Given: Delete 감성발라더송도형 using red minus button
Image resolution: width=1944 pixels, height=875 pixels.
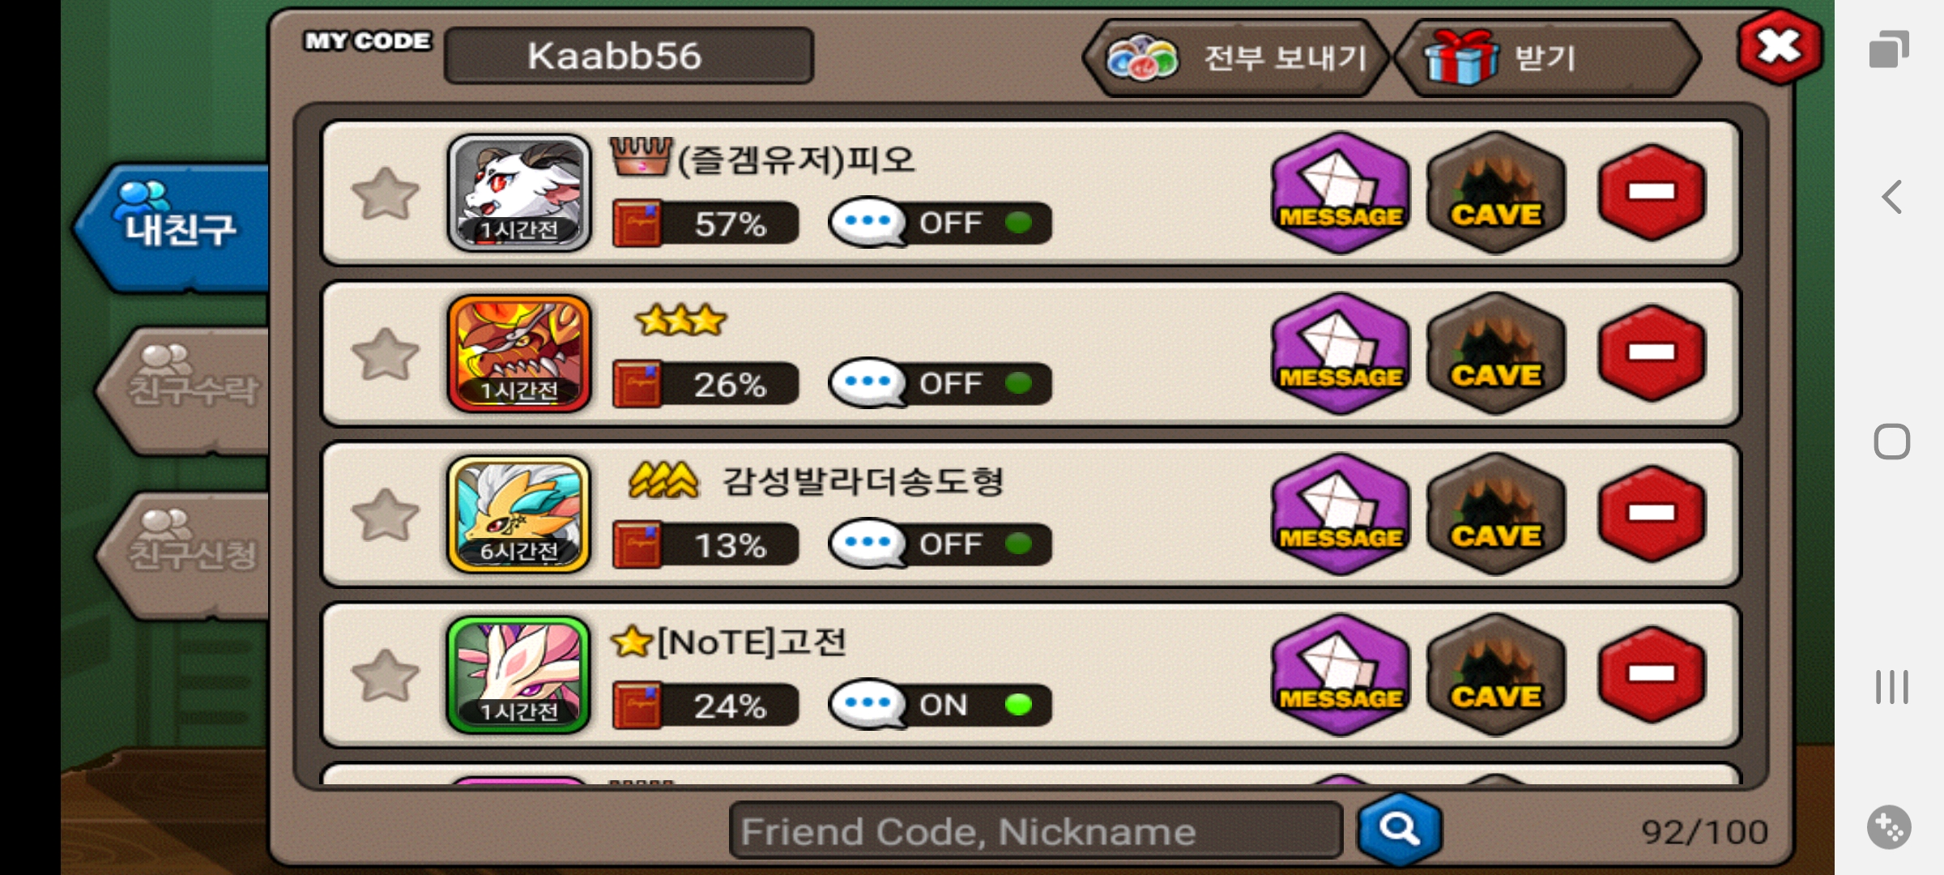Looking at the screenshot, I should 1652,514.
